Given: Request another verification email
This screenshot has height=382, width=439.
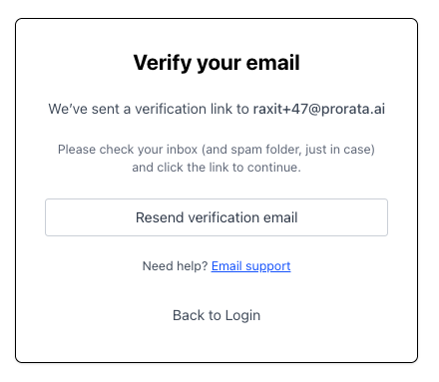Looking at the screenshot, I should click(x=217, y=217).
